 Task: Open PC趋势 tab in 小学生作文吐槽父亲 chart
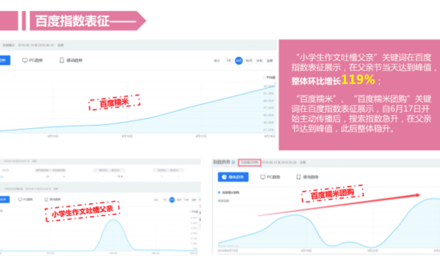pyautogui.click(x=25, y=199)
